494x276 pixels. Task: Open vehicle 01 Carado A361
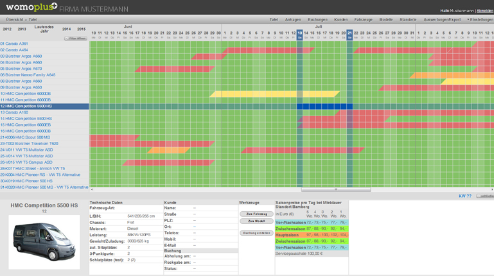click(14, 44)
